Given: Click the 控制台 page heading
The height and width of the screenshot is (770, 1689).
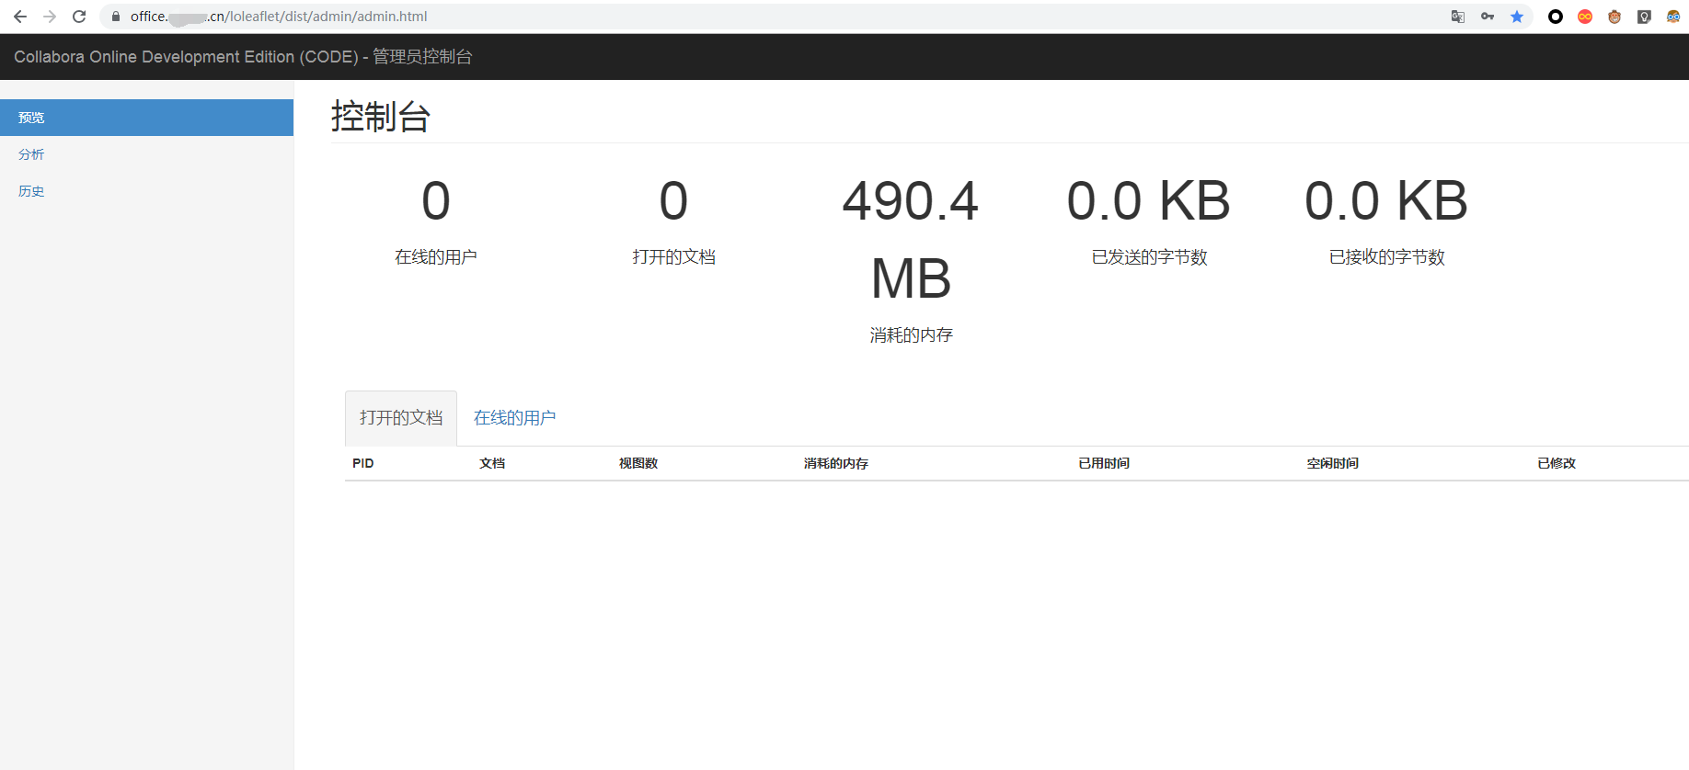Looking at the screenshot, I should [381, 117].
